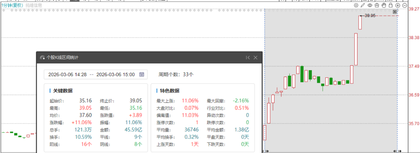Zoom out with minus circle icon
The image size is (420, 153).
[x=404, y=5]
